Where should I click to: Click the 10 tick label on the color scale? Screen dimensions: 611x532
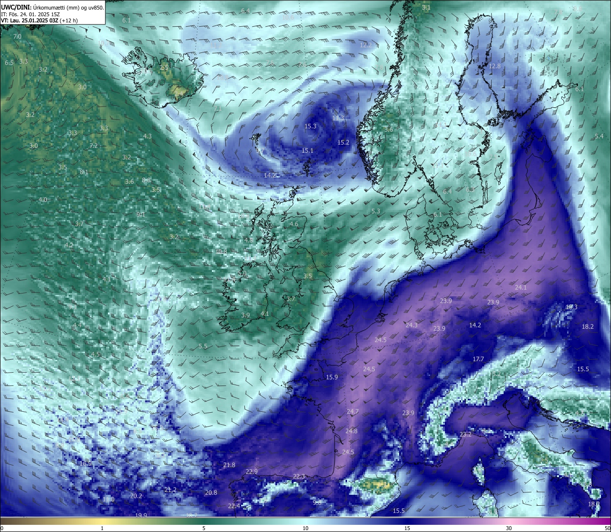(305, 528)
